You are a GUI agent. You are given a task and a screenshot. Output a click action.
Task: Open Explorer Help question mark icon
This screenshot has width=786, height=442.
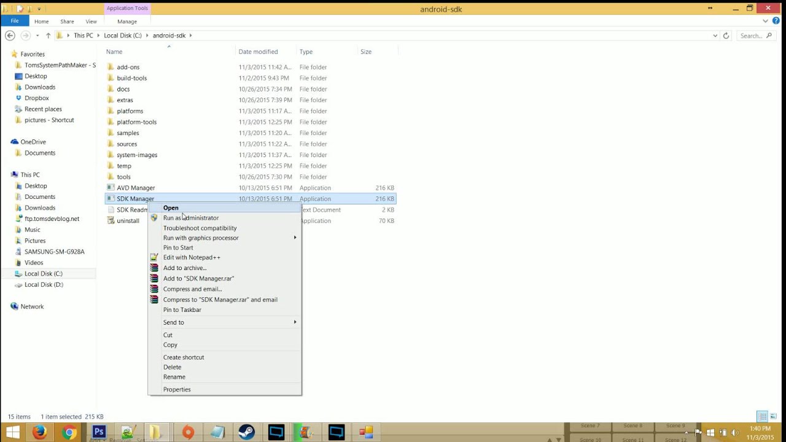[x=776, y=21]
